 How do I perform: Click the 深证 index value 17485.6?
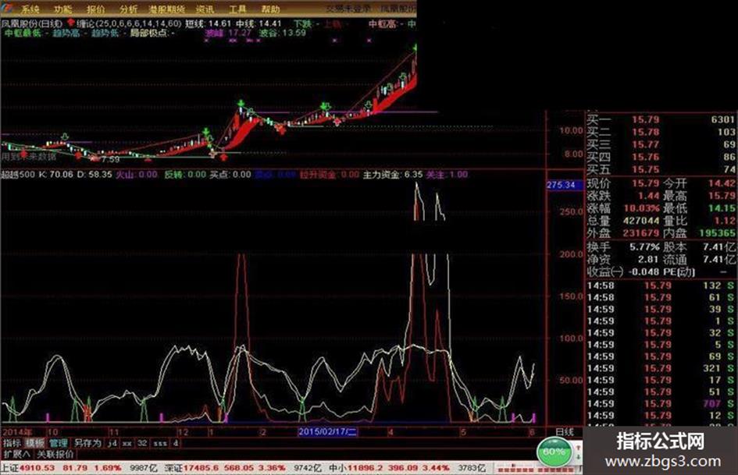pos(201,468)
